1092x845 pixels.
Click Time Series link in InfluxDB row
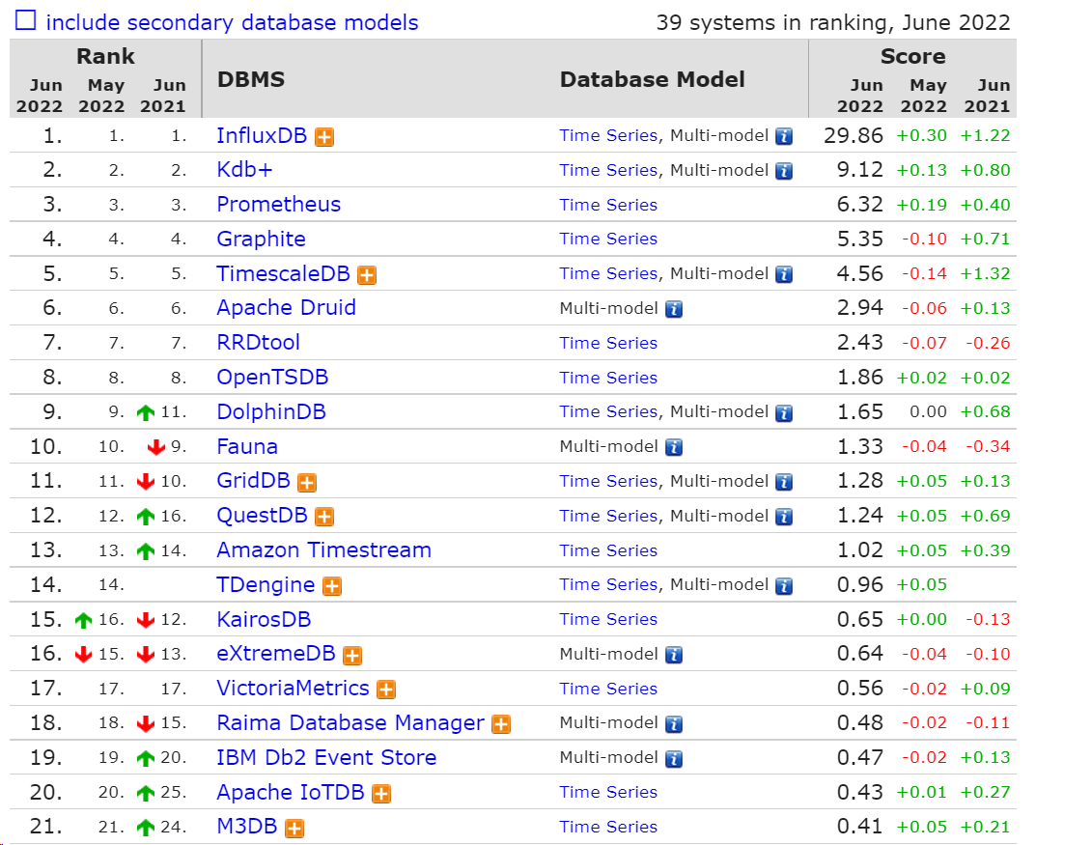coord(608,136)
